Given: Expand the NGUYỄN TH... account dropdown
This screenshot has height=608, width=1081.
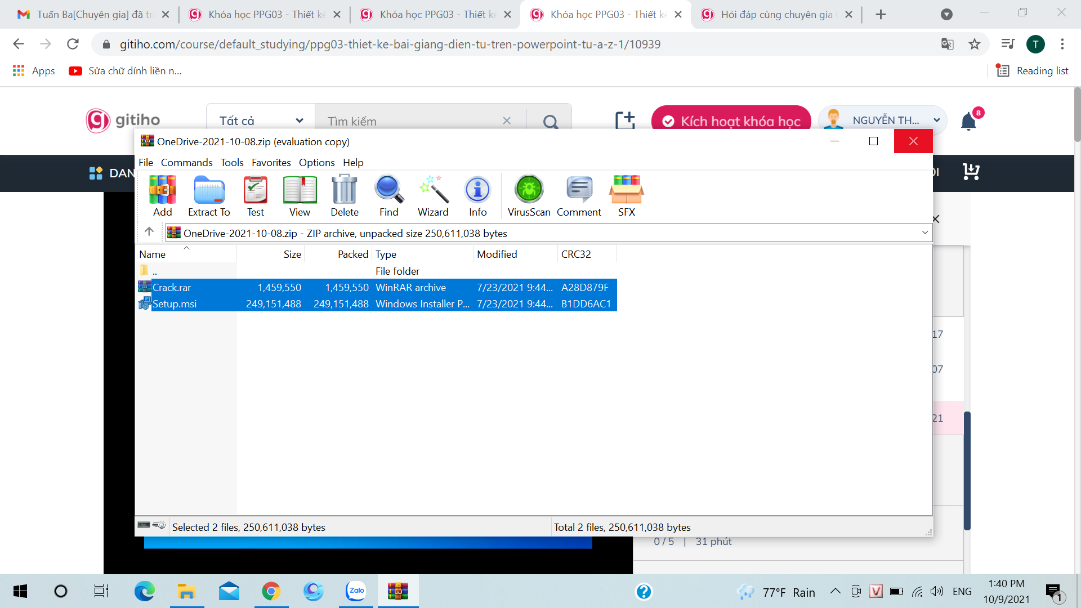Looking at the screenshot, I should 882,120.
